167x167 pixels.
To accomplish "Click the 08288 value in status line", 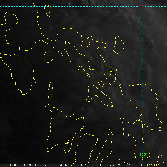I will tap(114, 165).
